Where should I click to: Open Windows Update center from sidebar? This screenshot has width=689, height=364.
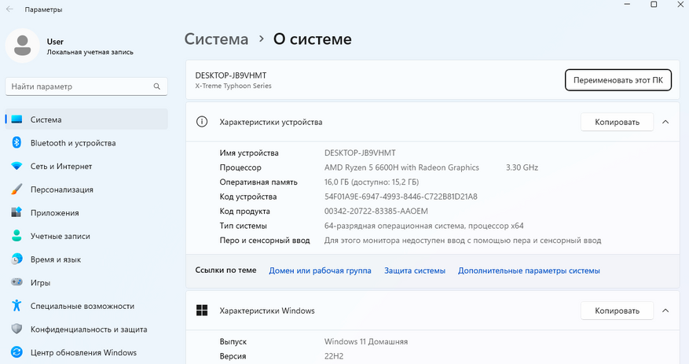click(x=83, y=352)
